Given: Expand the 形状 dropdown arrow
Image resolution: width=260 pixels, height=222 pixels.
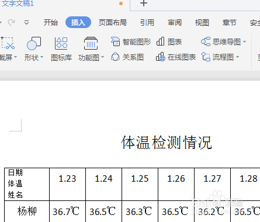Looking at the screenshot, I should [x=41, y=57].
